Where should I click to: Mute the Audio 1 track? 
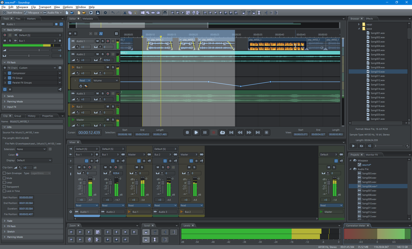[x=98, y=41]
